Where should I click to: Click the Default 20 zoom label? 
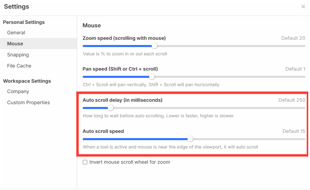(293, 38)
